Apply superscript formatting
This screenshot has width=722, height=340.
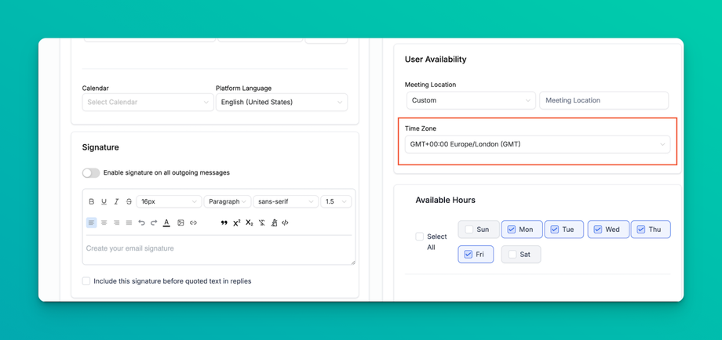237,222
